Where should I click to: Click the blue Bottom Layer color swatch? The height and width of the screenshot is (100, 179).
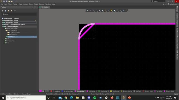click(62, 91)
